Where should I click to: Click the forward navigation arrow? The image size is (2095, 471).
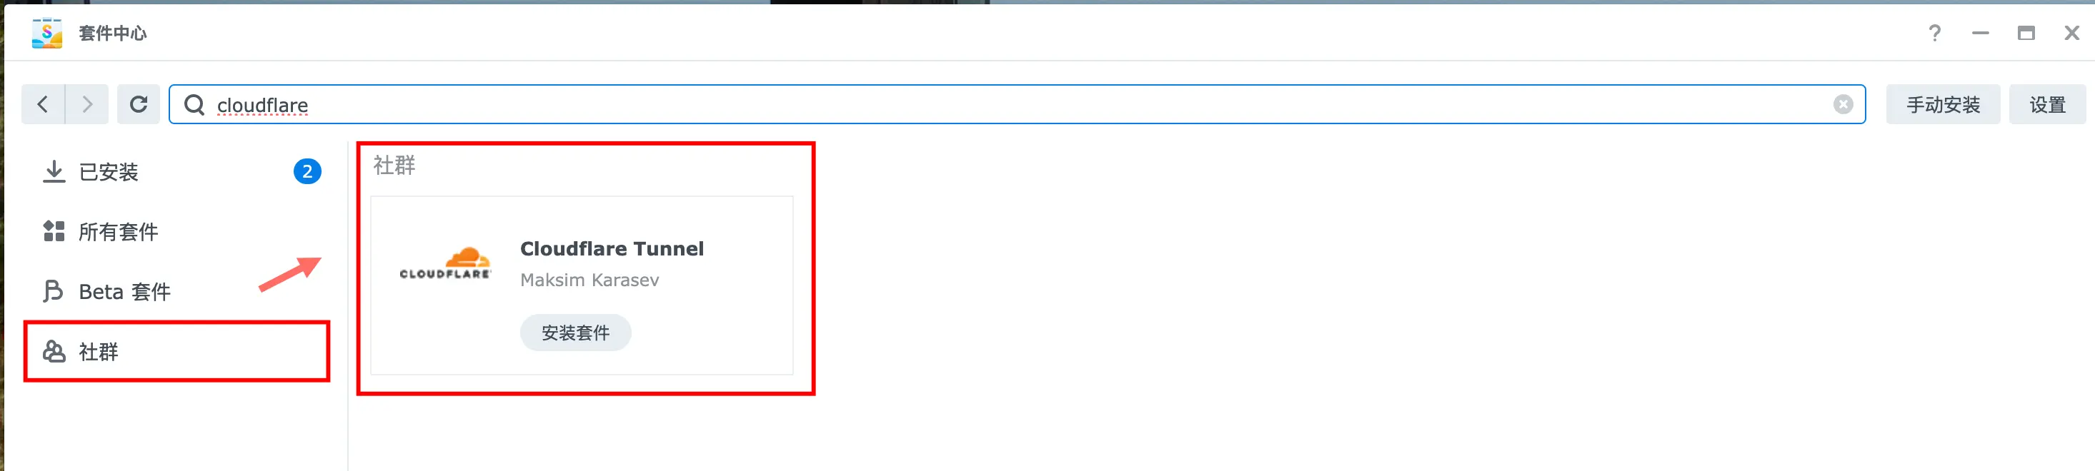pos(87,104)
